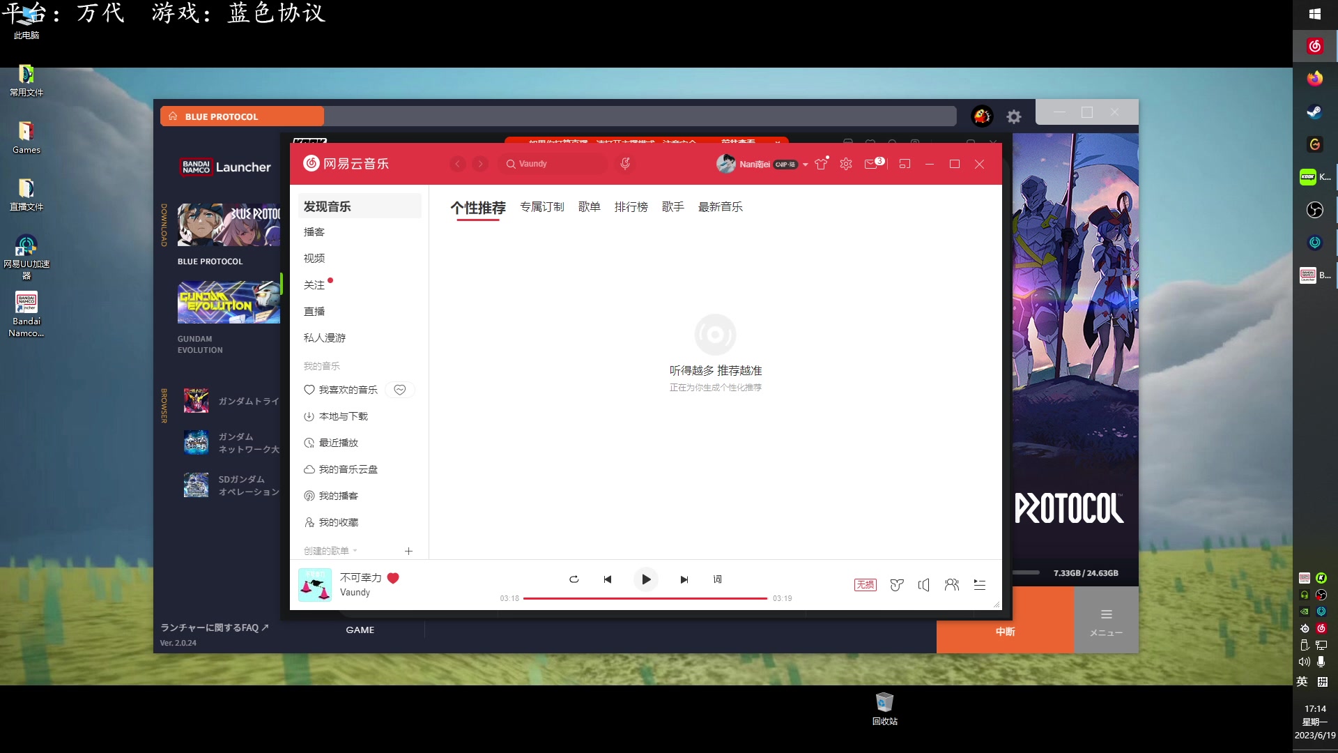
Task: Select the 歌单 tab
Action: coord(590,207)
